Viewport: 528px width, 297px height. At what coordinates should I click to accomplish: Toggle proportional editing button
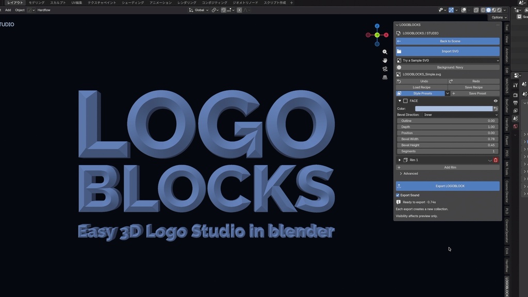239,10
